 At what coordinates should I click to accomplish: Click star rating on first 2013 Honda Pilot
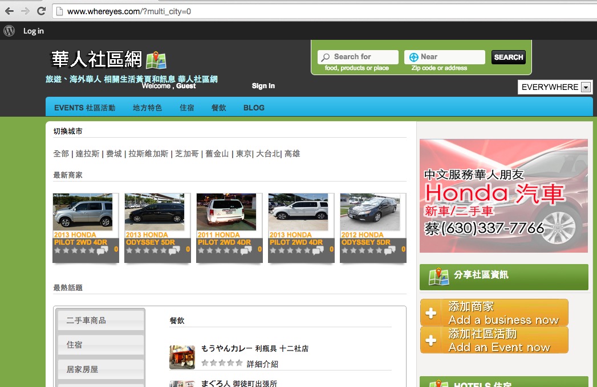pyautogui.click(x=74, y=250)
